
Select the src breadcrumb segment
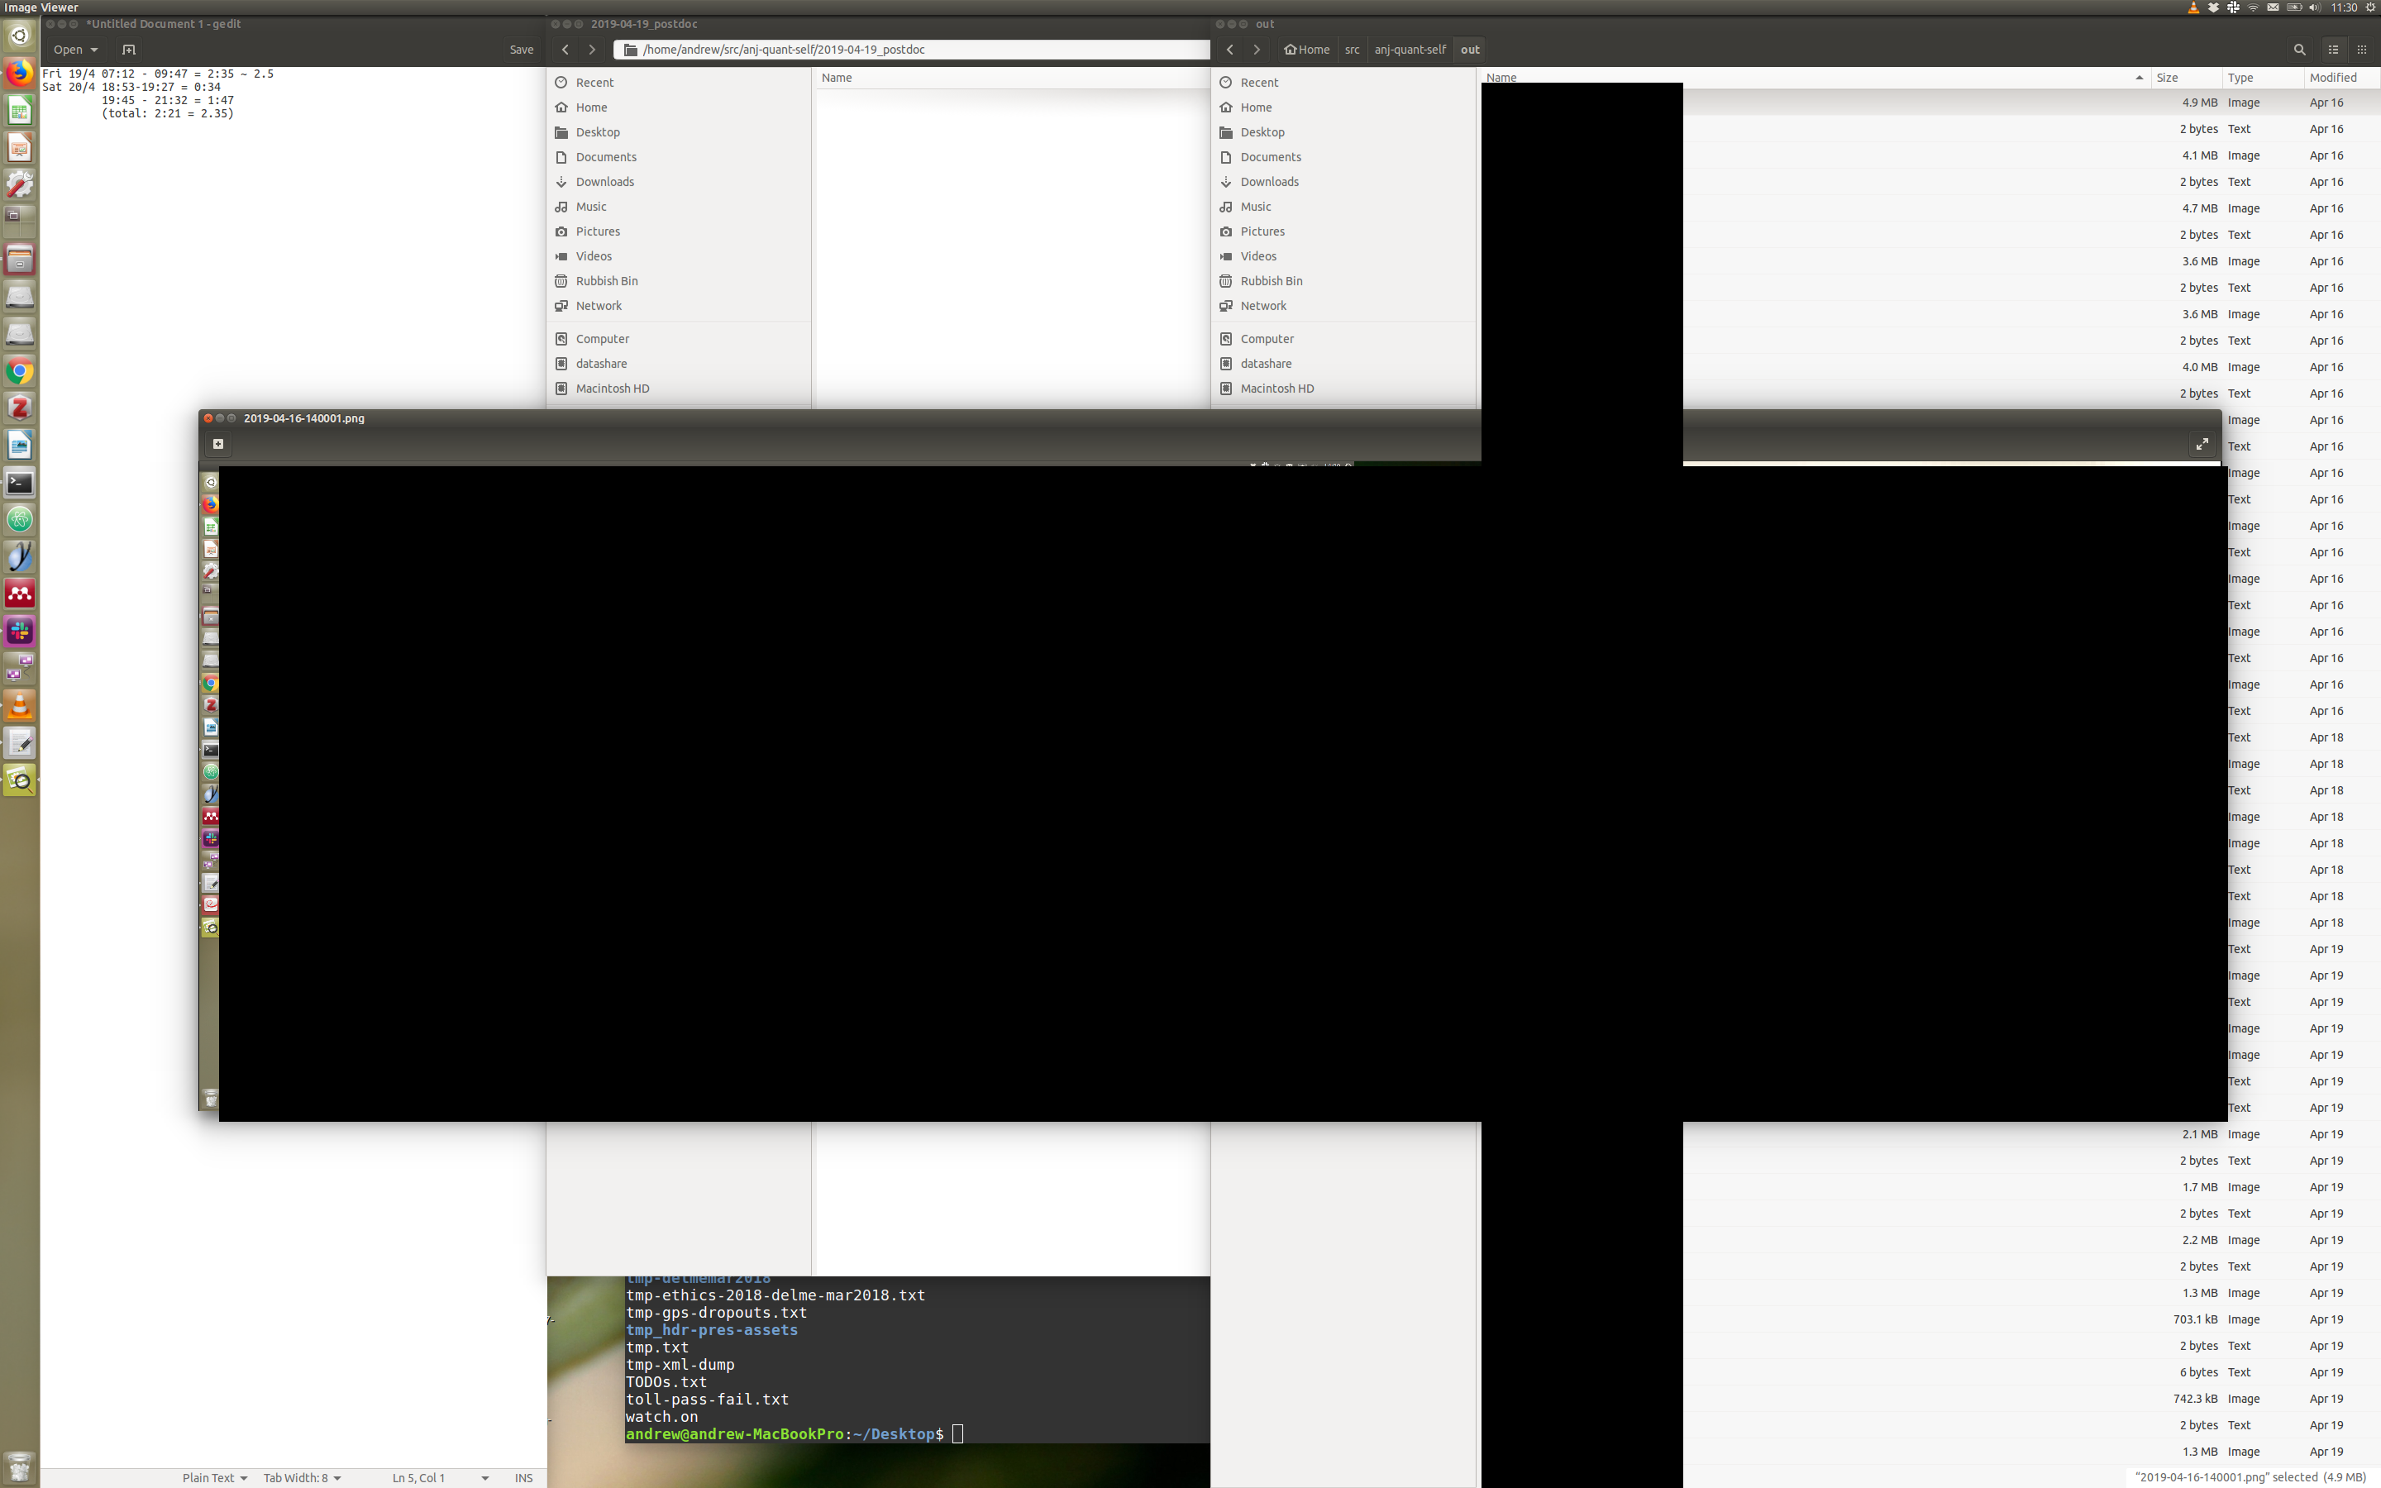[x=1352, y=50]
